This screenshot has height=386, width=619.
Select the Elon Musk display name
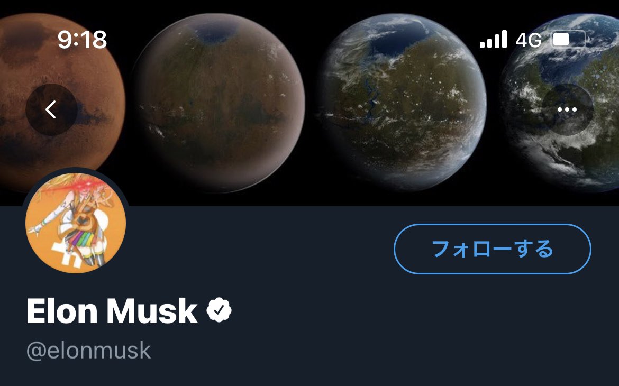[112, 311]
